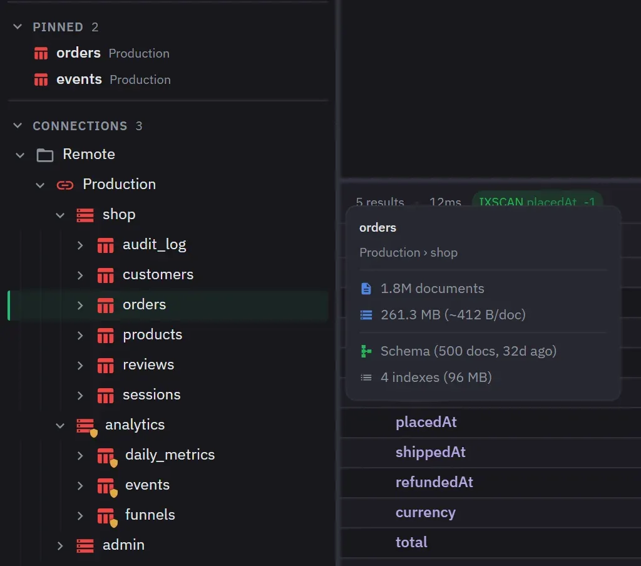
Task: Collapse the Production connection chevron
Action: point(40,185)
